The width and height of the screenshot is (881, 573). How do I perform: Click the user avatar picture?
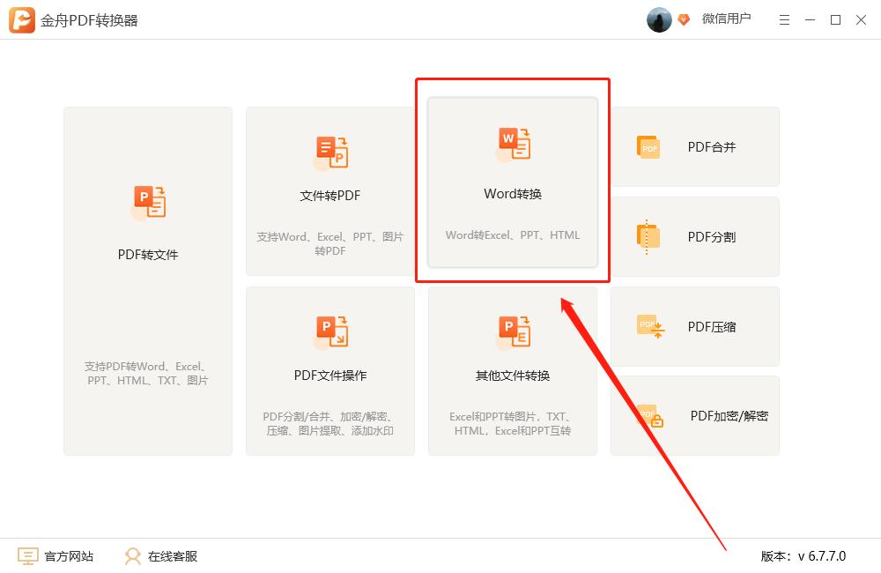pyautogui.click(x=659, y=19)
